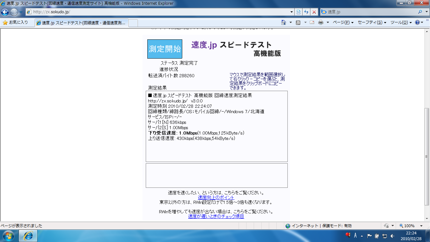Click the 下り受信速度: 1.0Mbps result line

(x=196, y=133)
